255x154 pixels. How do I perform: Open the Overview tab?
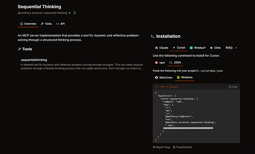tap(28, 24)
